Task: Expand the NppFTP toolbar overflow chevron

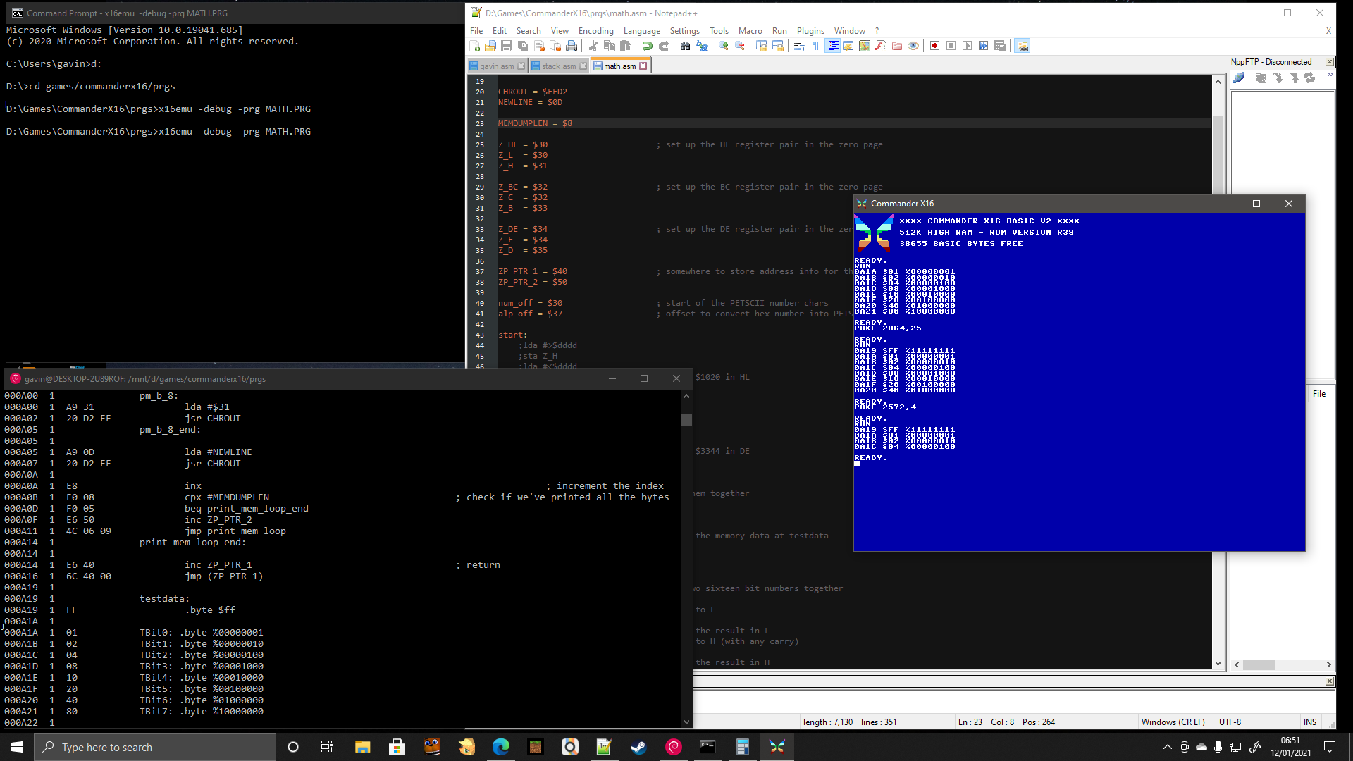Action: pyautogui.click(x=1330, y=75)
